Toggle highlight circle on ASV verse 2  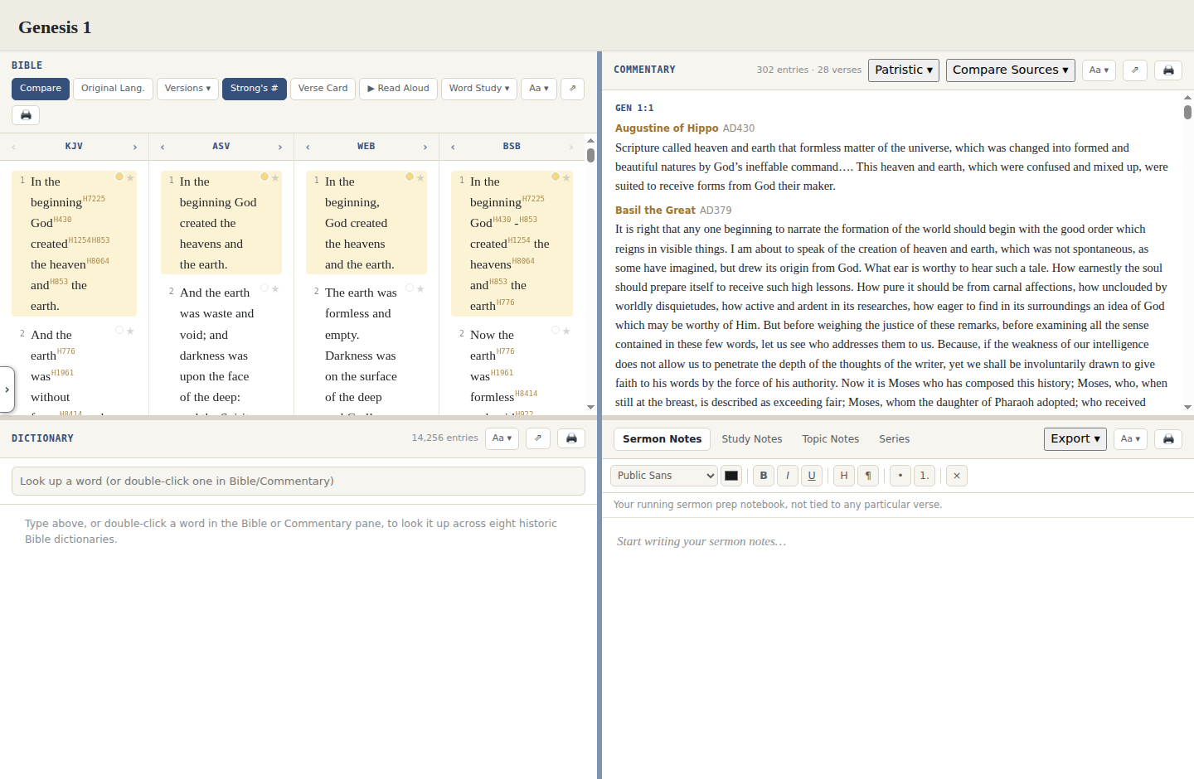[x=265, y=288]
